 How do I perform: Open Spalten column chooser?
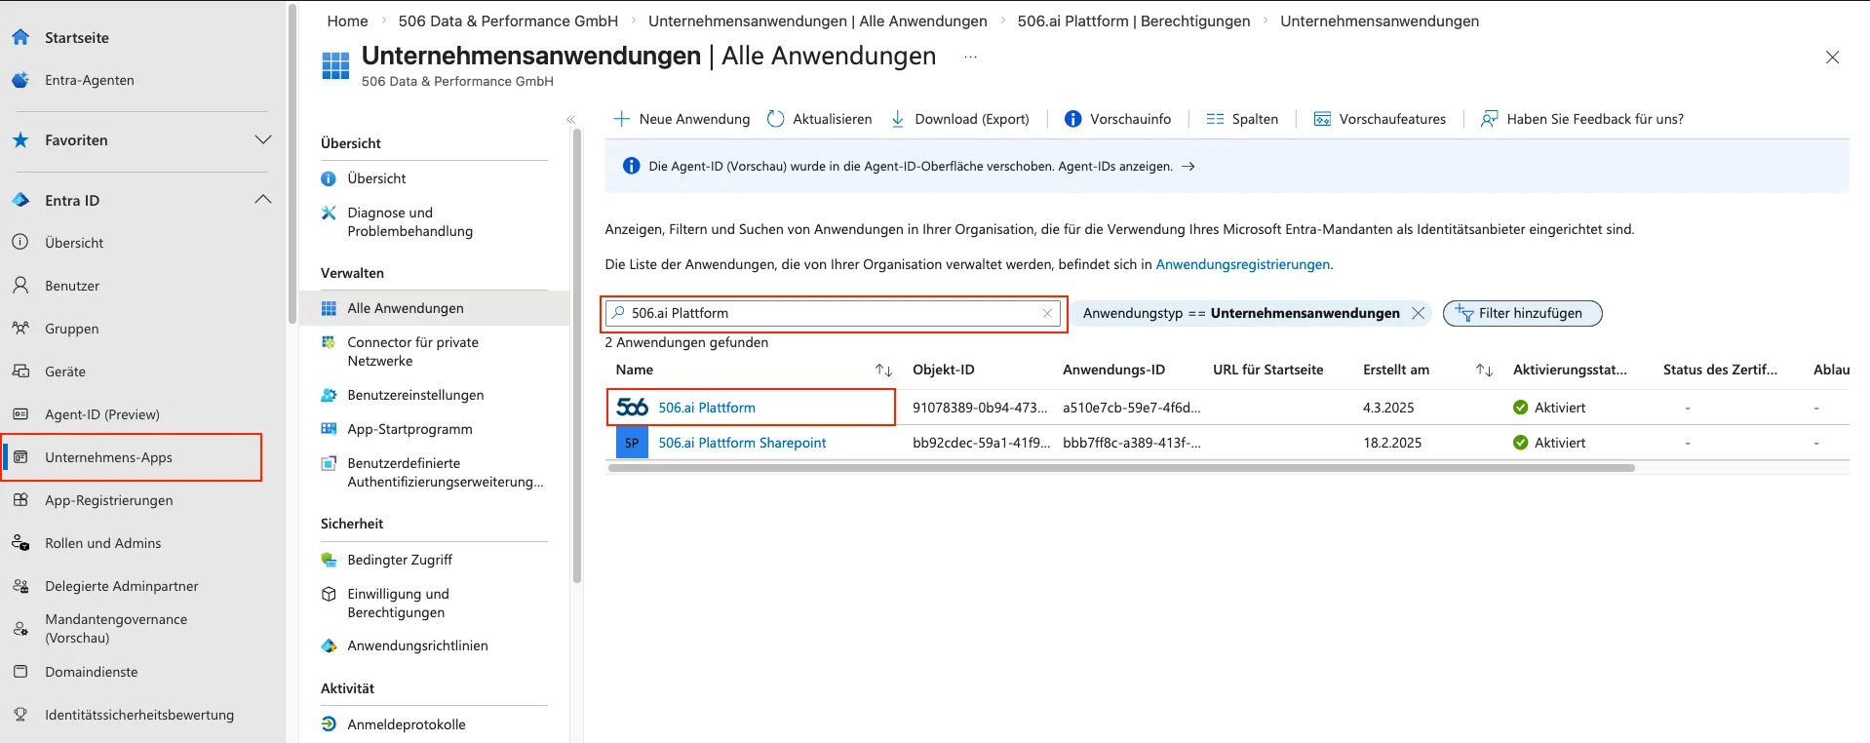(x=1242, y=119)
